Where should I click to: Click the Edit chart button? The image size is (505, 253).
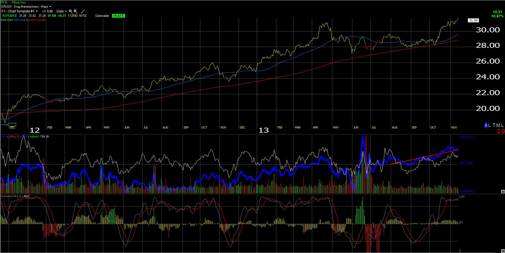50,11
